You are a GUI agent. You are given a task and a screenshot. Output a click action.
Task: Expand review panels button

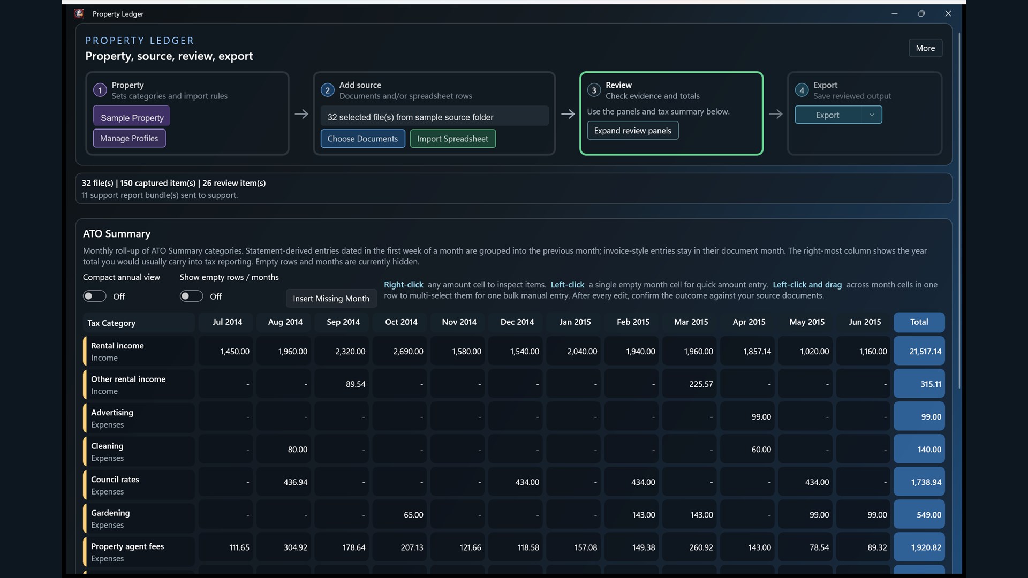[x=632, y=131]
